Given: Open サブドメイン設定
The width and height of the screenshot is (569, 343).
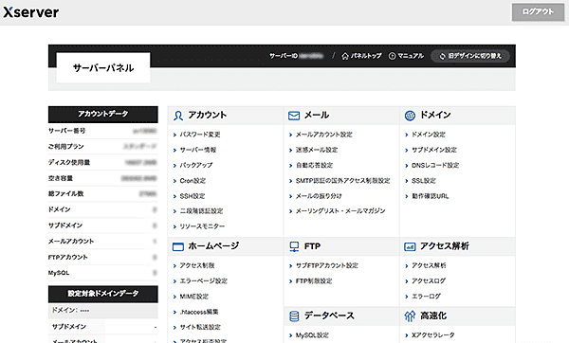Looking at the screenshot, I should [434, 150].
